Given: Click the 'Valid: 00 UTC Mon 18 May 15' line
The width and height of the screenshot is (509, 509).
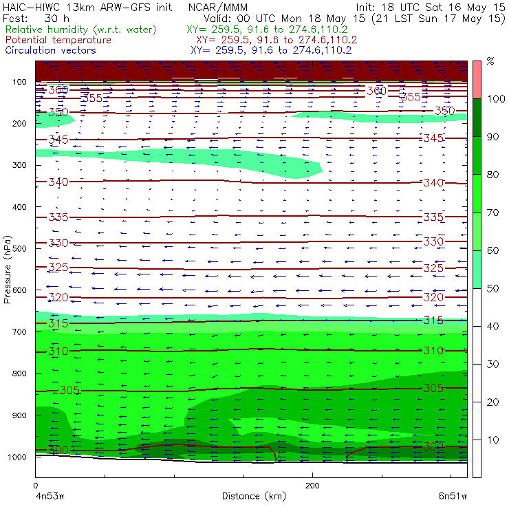Looking at the screenshot, I should (x=284, y=19).
